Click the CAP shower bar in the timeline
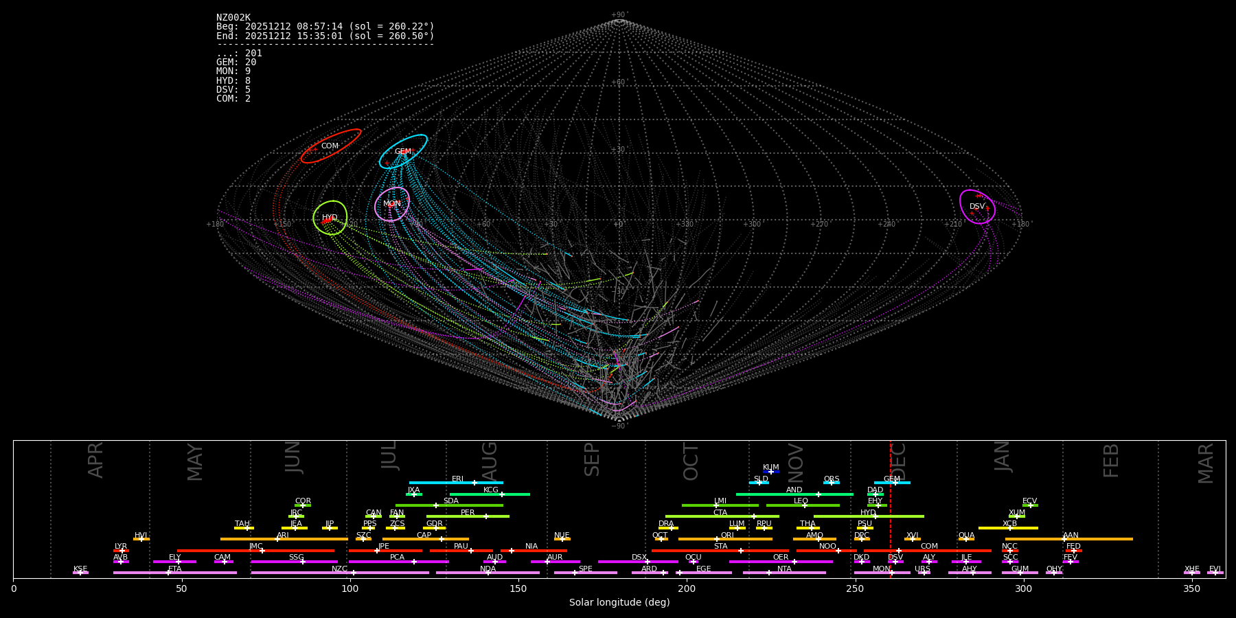1236x618 pixels. pyautogui.click(x=426, y=539)
